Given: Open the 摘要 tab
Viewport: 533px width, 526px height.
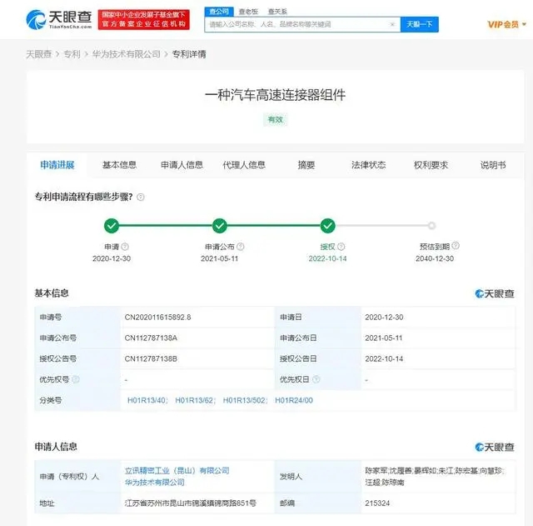Looking at the screenshot, I should coord(306,165).
